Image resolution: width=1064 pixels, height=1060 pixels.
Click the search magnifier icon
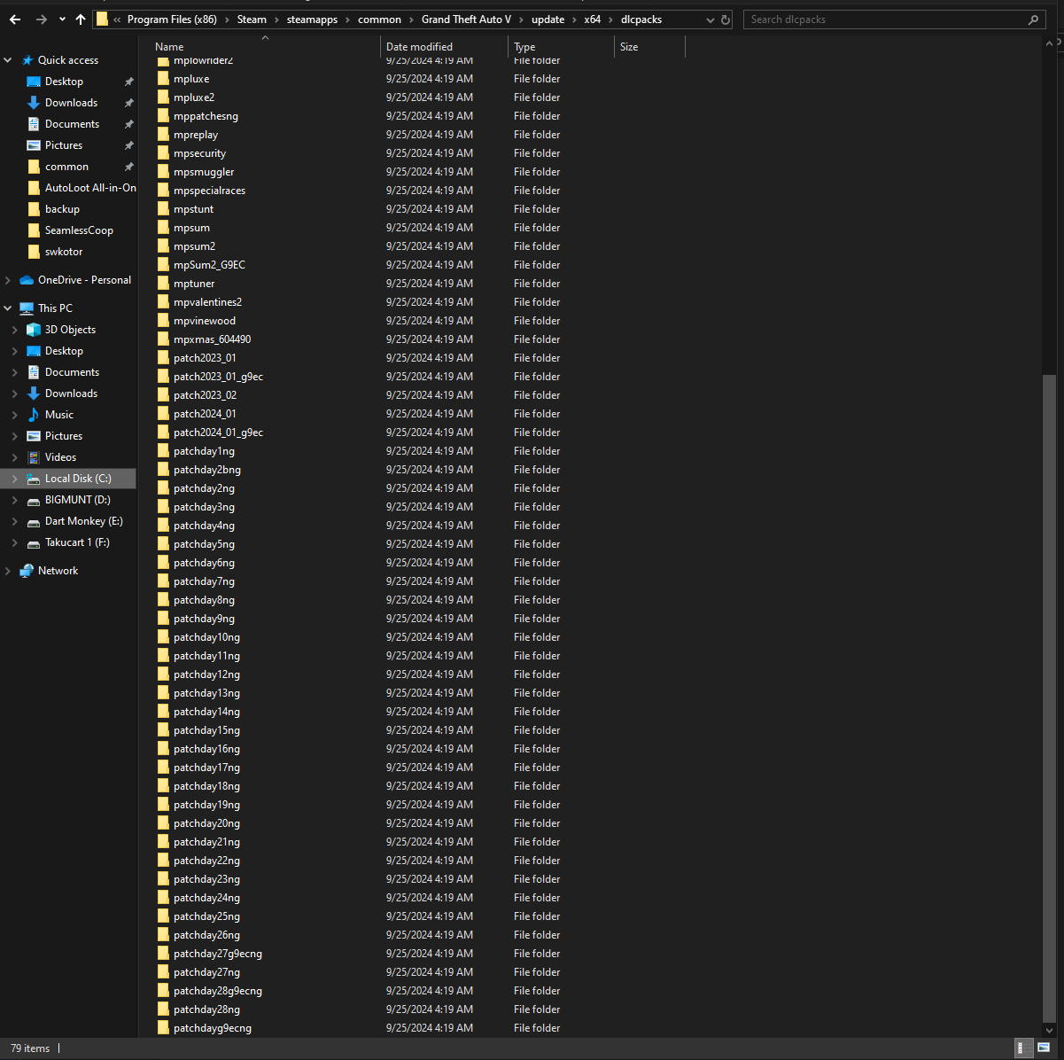click(1033, 19)
